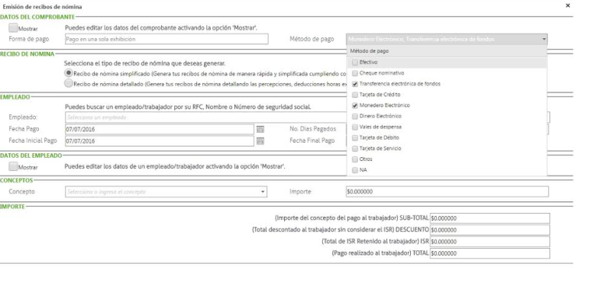611x293 pixels.
Task: Select Recibo de nómina detallado option
Action: (x=69, y=83)
